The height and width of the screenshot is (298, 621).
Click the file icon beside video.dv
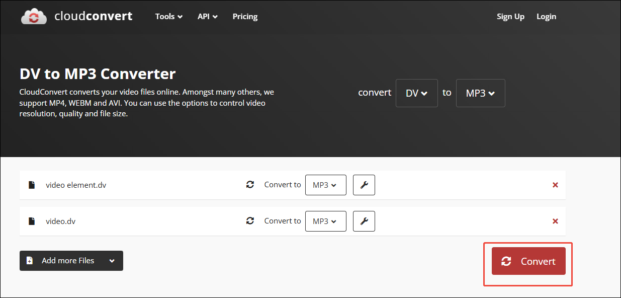(32, 221)
